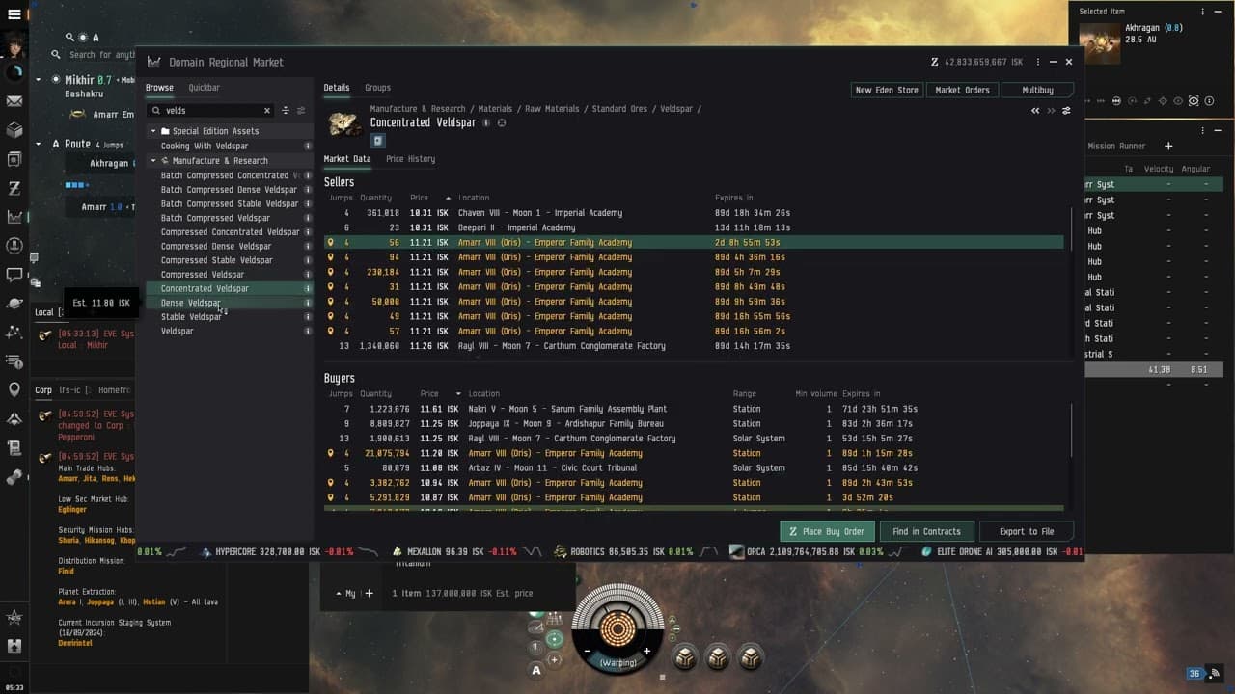Click the Concentrated Veldspar ore image
Image resolution: width=1235 pixels, height=694 pixels.
[x=345, y=123]
